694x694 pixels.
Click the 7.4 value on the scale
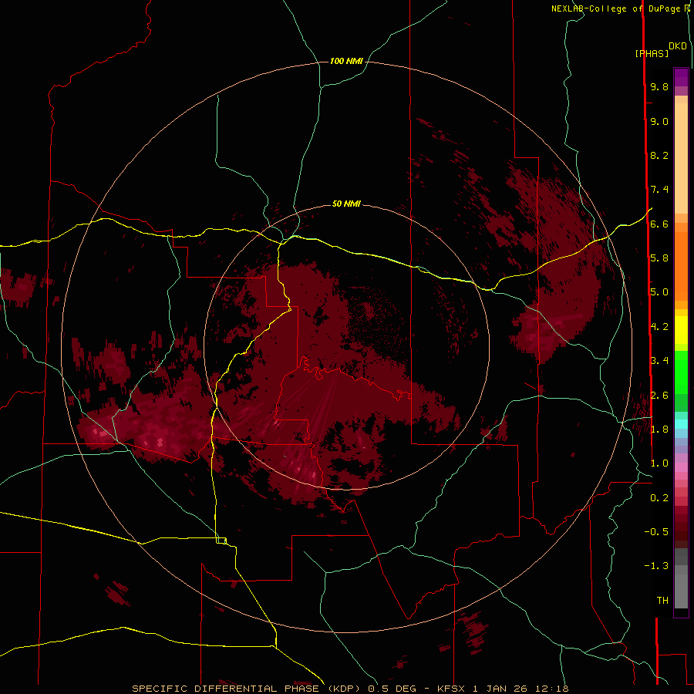(x=659, y=190)
